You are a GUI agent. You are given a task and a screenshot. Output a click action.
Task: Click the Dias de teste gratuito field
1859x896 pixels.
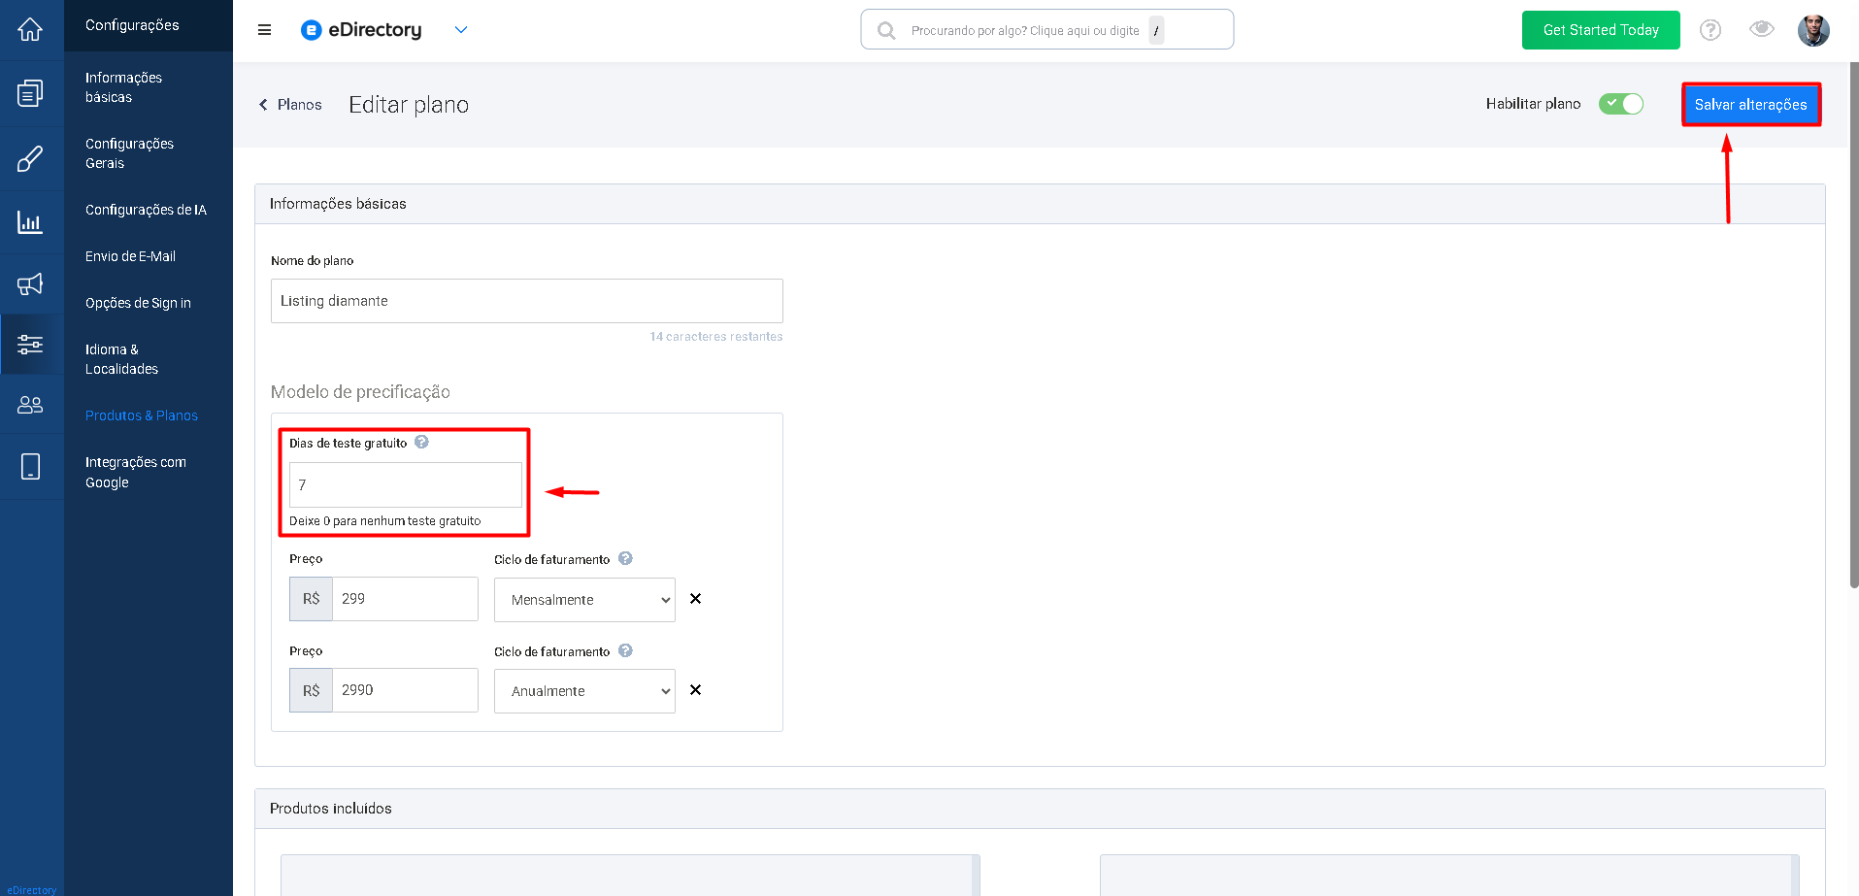coord(406,484)
